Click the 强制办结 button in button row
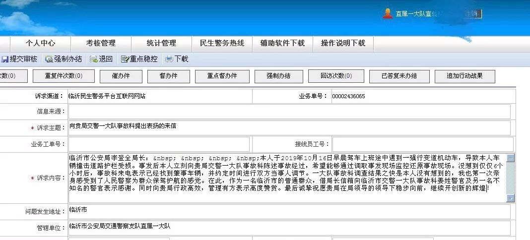Screen dimensions: 530x240 coord(278,76)
